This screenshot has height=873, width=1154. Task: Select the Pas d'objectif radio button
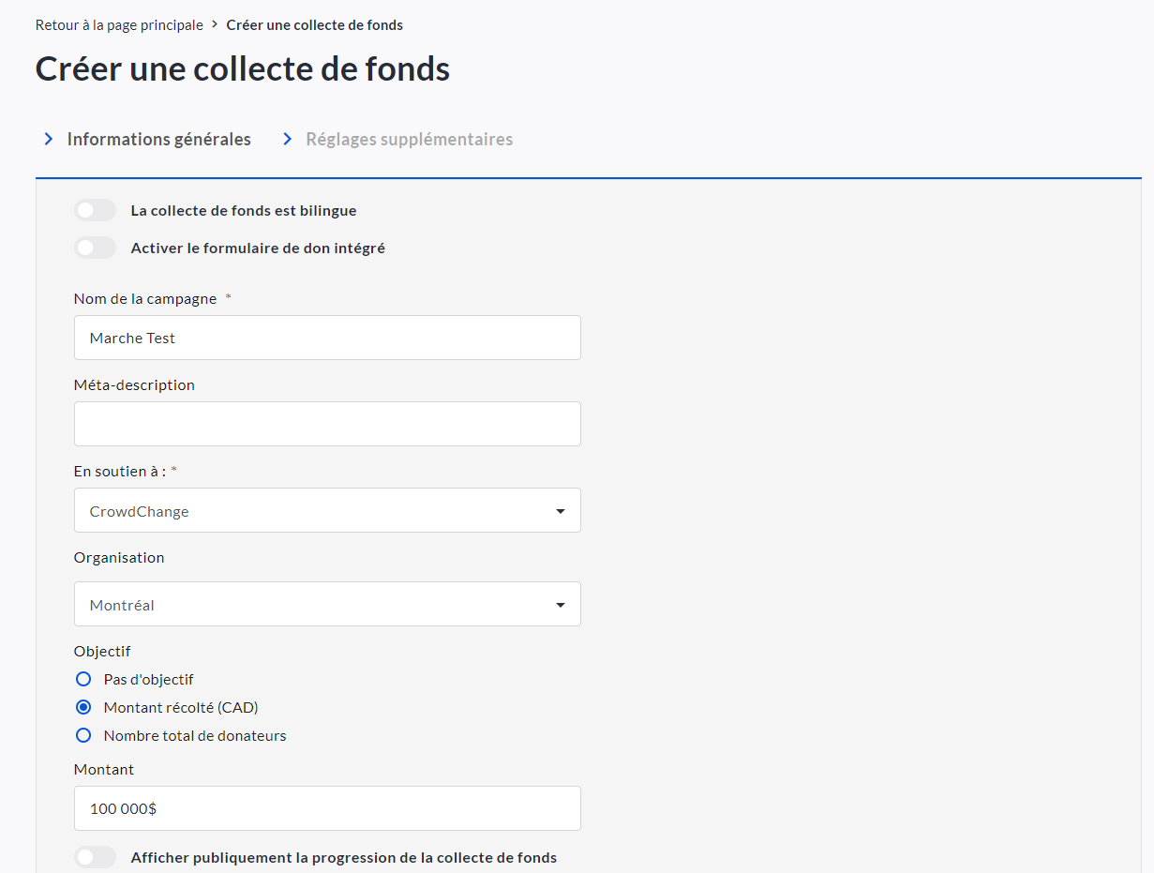click(x=83, y=679)
